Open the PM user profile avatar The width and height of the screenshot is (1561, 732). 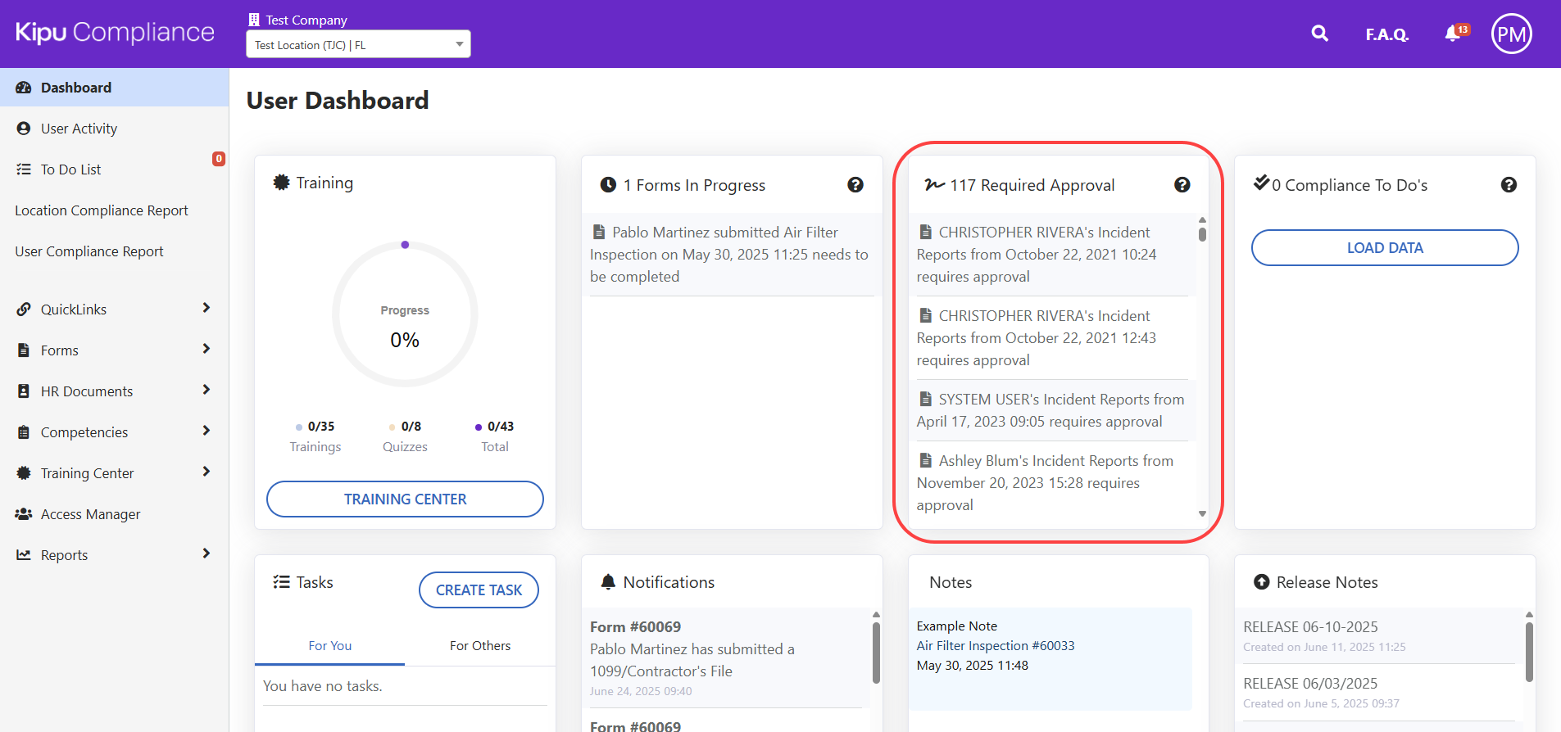tap(1511, 34)
